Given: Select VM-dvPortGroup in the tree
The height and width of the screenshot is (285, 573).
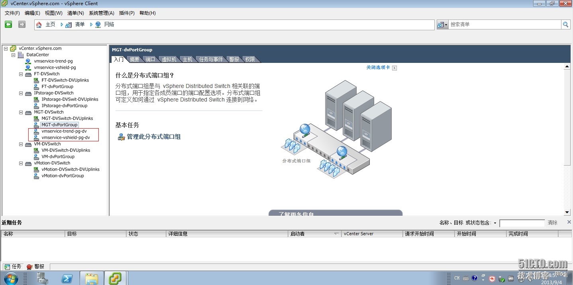Looking at the screenshot, I should pyautogui.click(x=58, y=157).
